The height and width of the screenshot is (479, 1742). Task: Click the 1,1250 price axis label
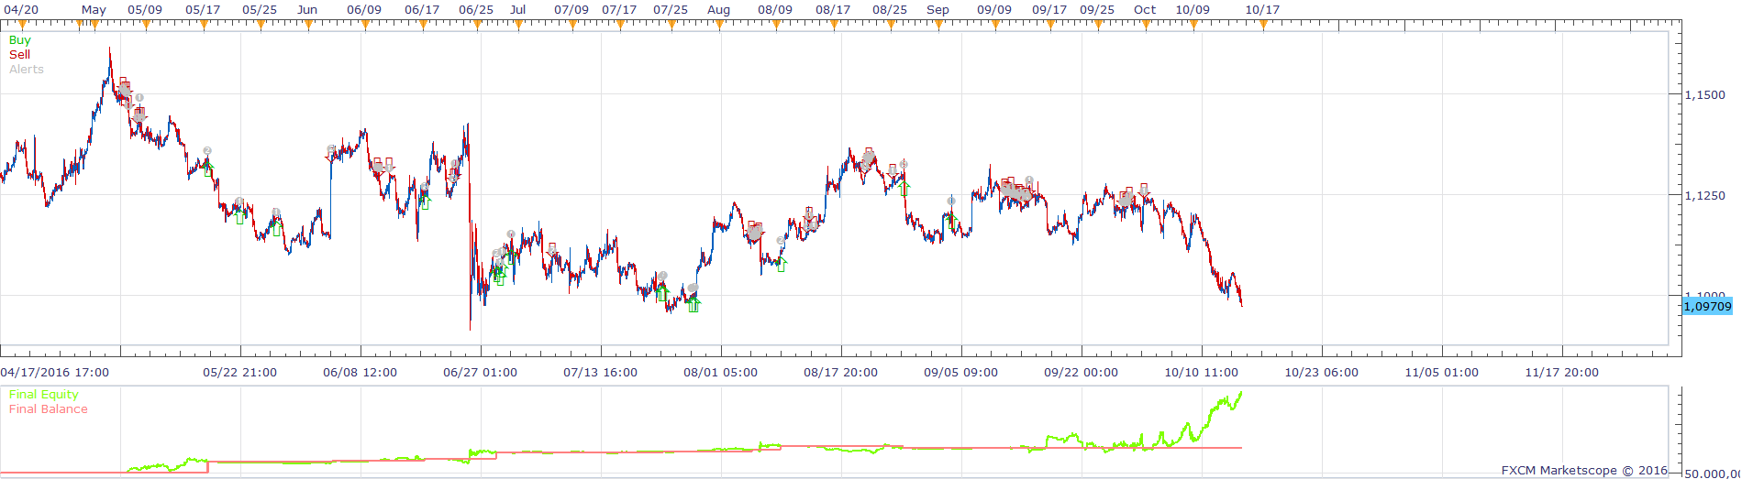pyautogui.click(x=1705, y=195)
